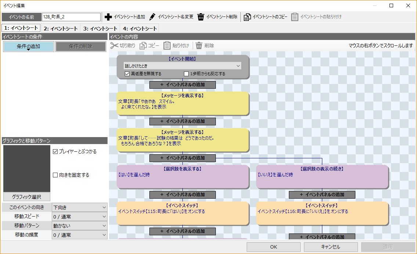Select イベントスイッチ 115 panel
Image resolution: width=417 pixels, height=254 pixels.
click(182, 213)
